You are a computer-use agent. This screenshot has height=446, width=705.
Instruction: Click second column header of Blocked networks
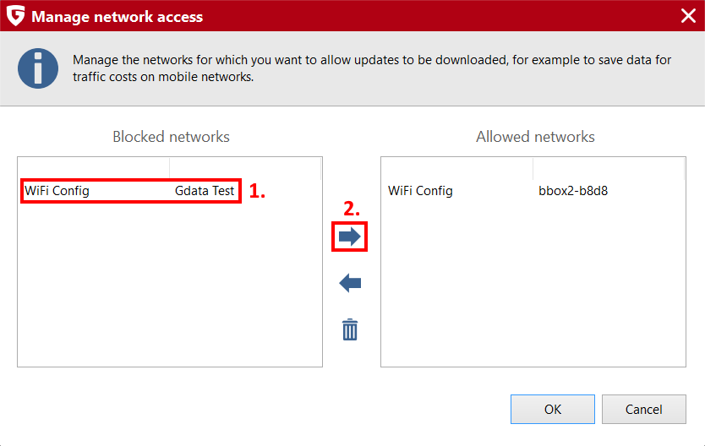coord(245,168)
